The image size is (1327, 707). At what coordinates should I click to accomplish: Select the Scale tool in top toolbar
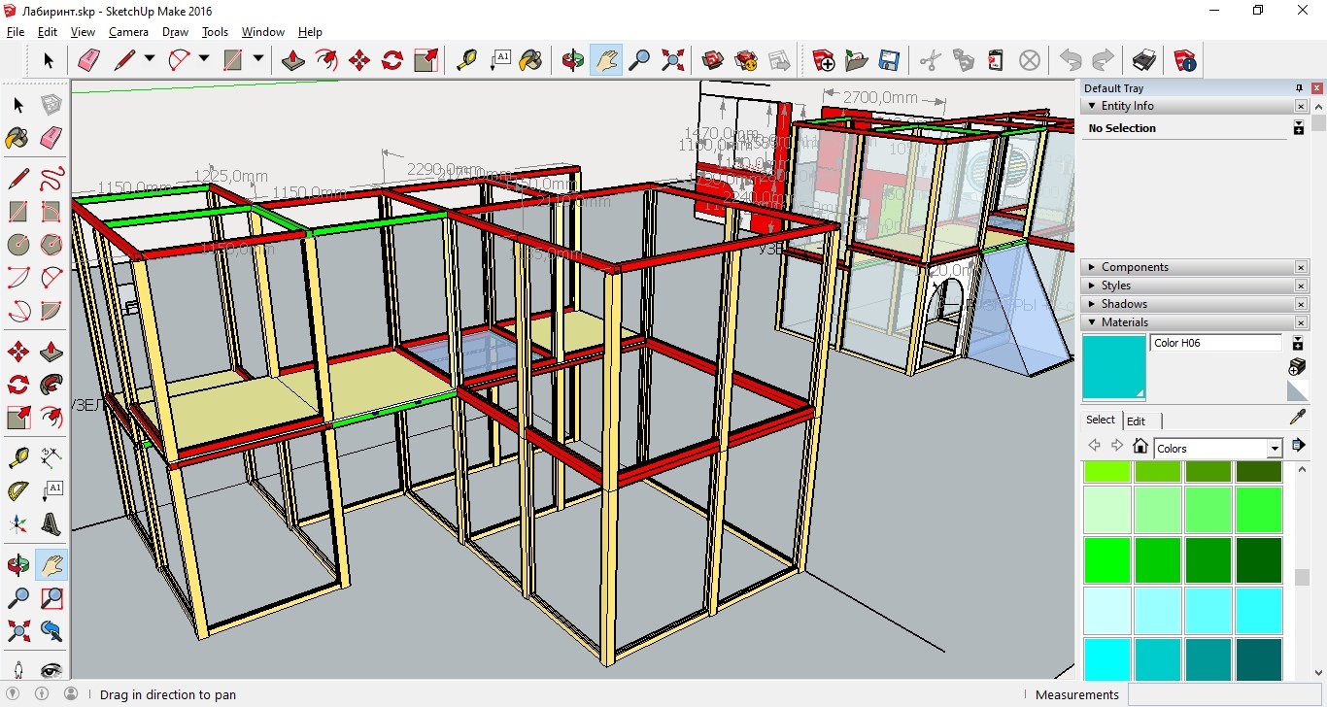tap(425, 60)
